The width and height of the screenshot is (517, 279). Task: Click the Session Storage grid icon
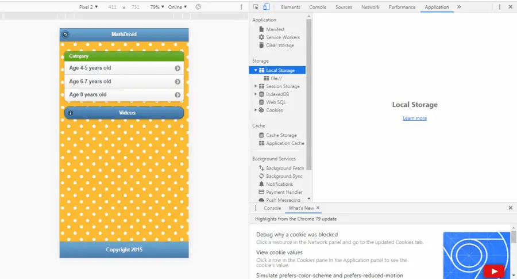pos(261,86)
